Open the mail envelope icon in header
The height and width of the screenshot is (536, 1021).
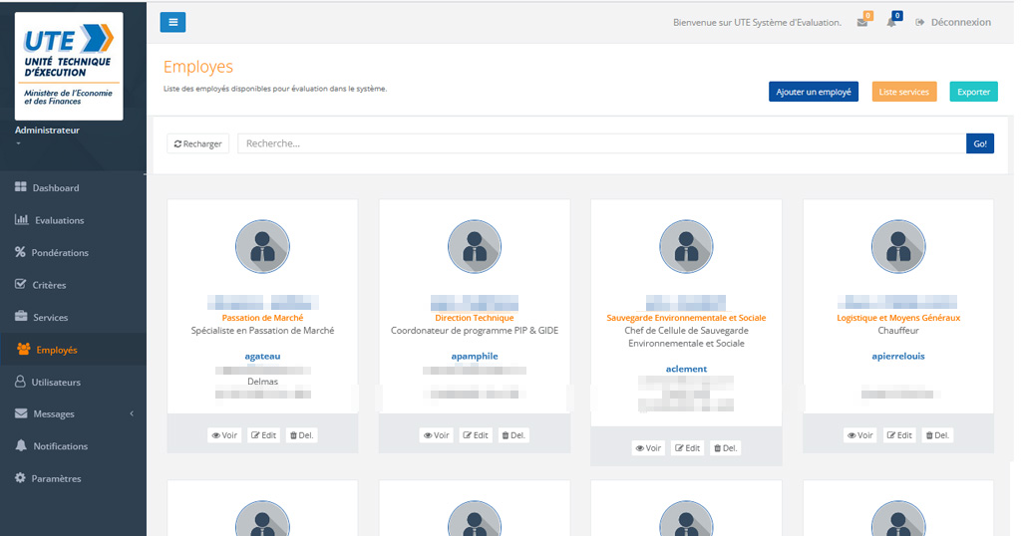click(x=862, y=22)
